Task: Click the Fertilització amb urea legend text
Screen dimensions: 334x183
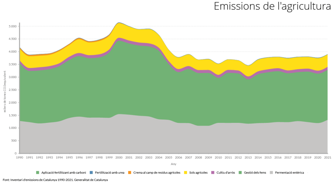Action: click(x=109, y=172)
